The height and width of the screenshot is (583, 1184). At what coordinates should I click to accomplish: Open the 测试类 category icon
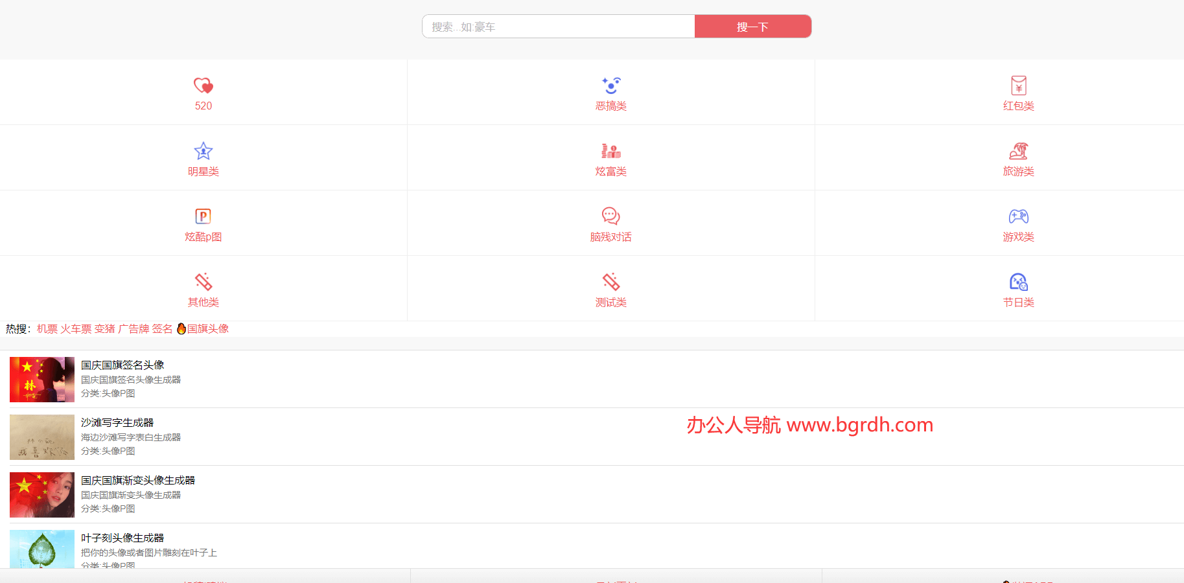coord(610,282)
